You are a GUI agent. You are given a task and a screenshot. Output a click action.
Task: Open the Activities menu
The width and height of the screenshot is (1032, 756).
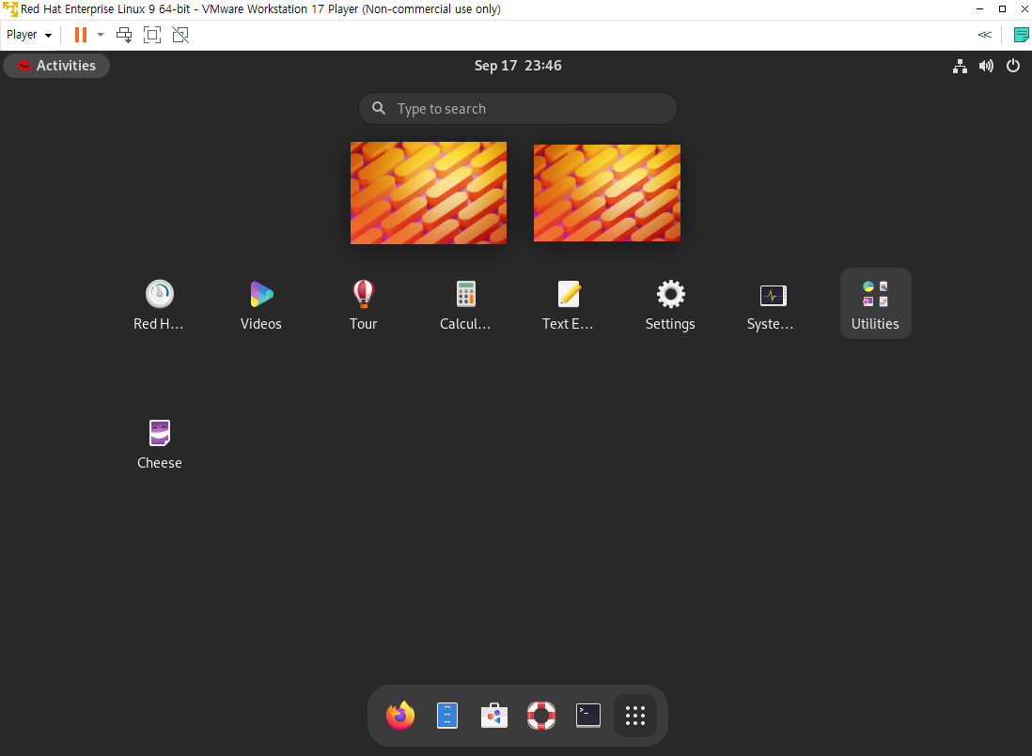56,66
